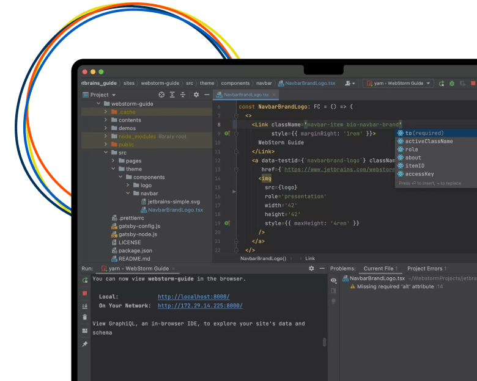Toggle code folding marker at line 7
The height and width of the screenshot is (381, 477).
(x=236, y=116)
